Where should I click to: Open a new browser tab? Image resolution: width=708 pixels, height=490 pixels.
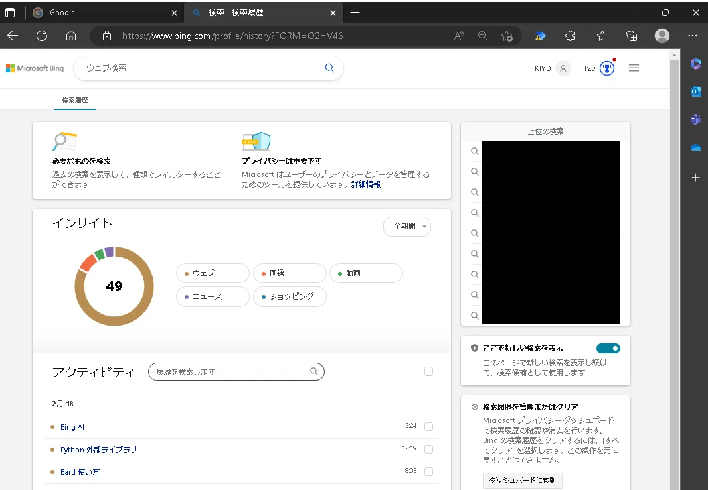coord(355,13)
